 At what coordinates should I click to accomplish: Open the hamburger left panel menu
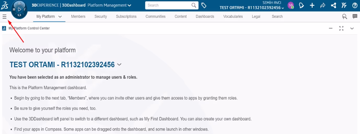(4, 17)
